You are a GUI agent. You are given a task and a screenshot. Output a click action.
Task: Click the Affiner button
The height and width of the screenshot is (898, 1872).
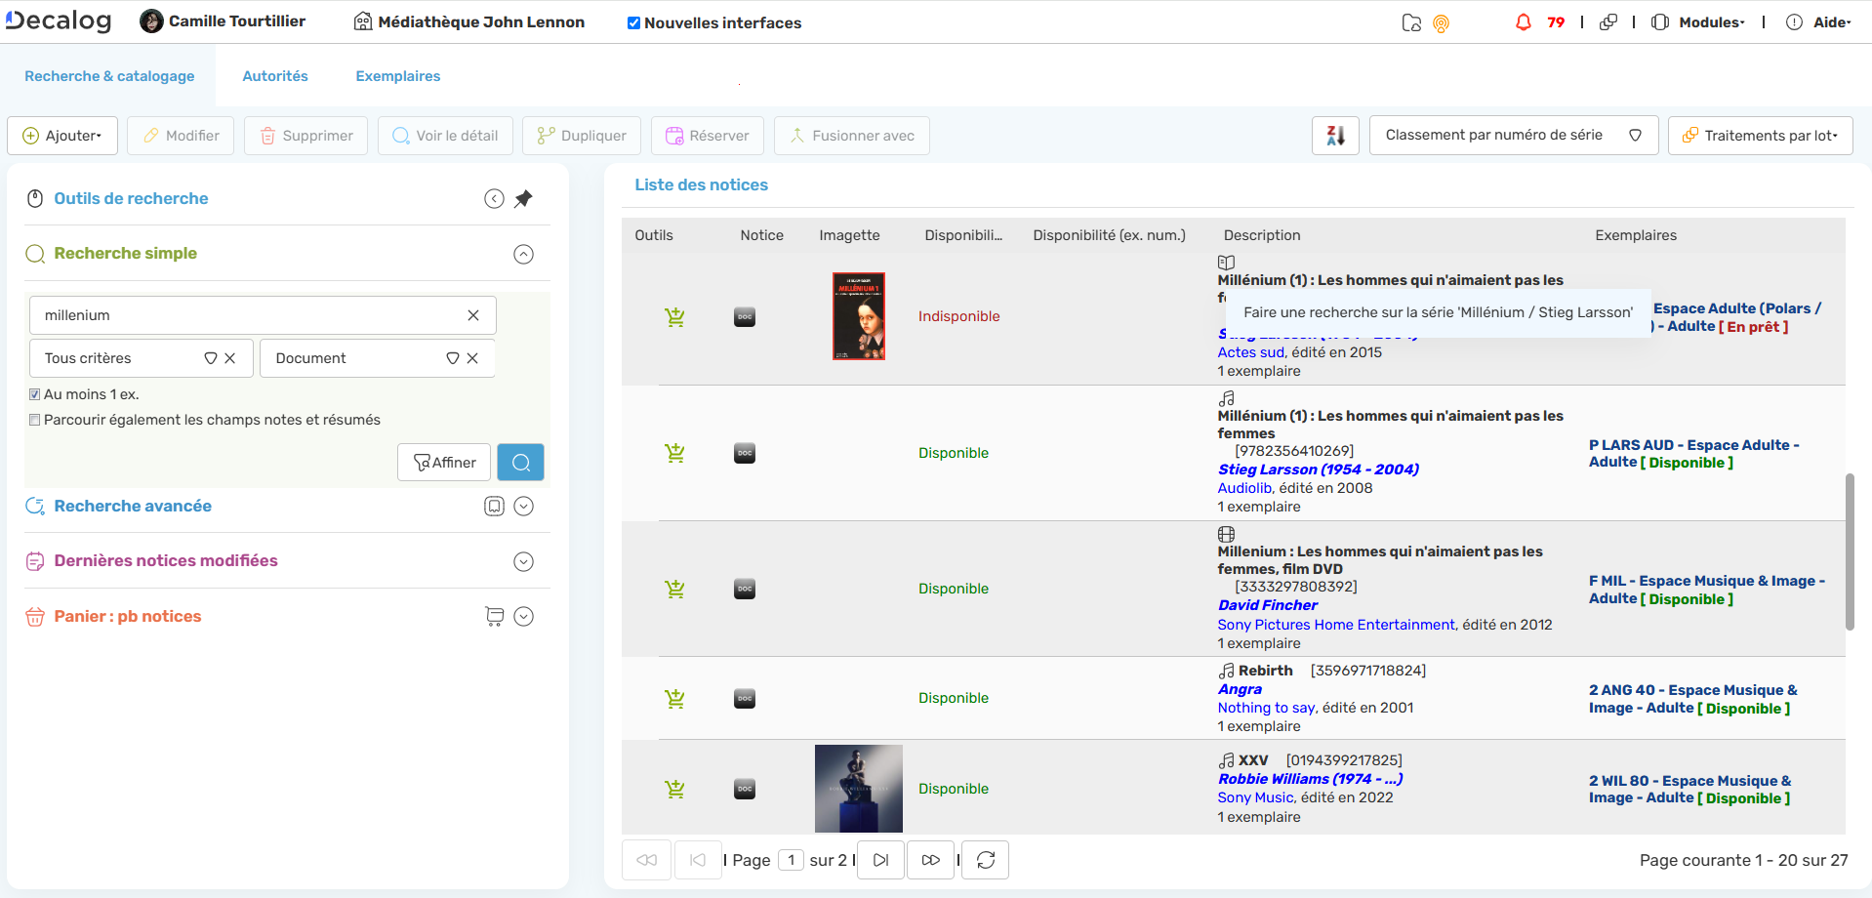(444, 463)
